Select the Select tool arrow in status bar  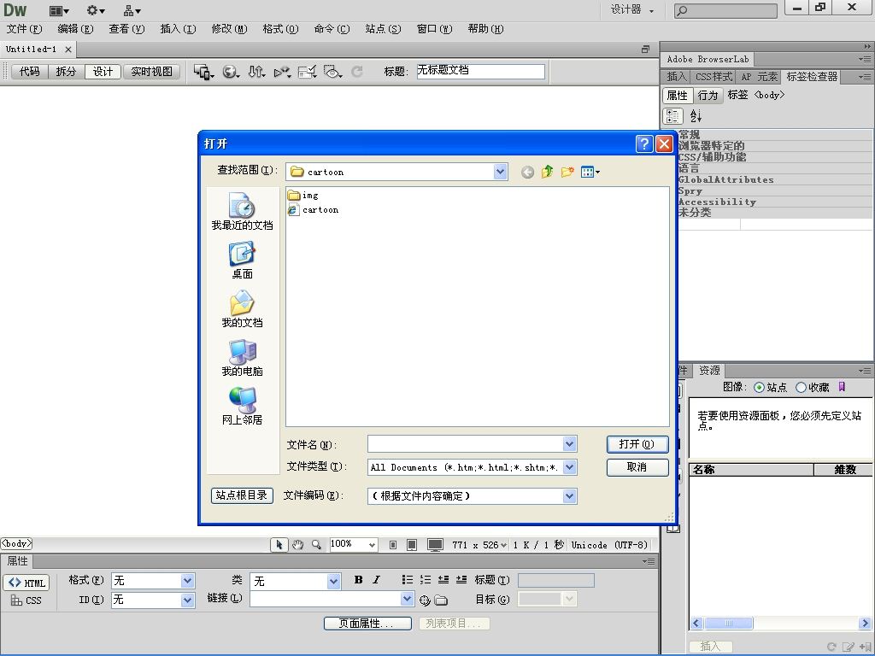[279, 545]
